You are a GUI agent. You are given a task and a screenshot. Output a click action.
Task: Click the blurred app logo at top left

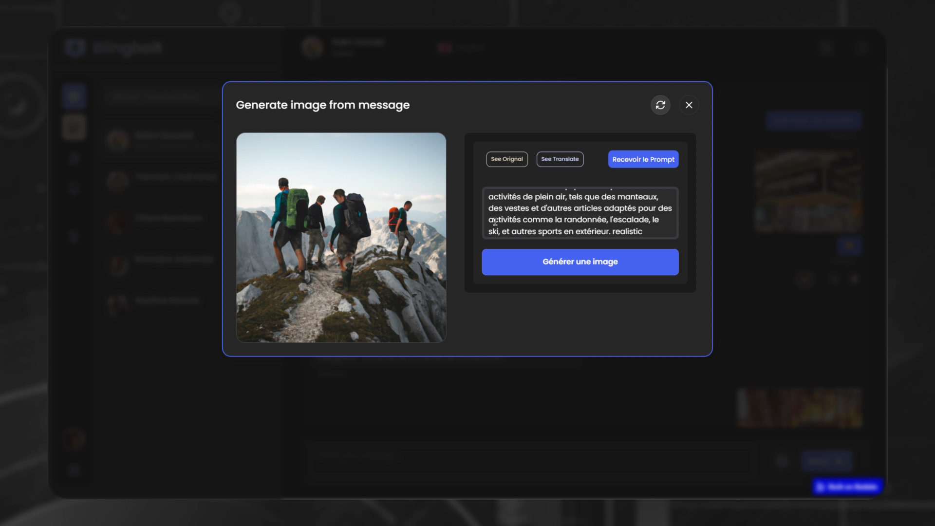coord(76,48)
